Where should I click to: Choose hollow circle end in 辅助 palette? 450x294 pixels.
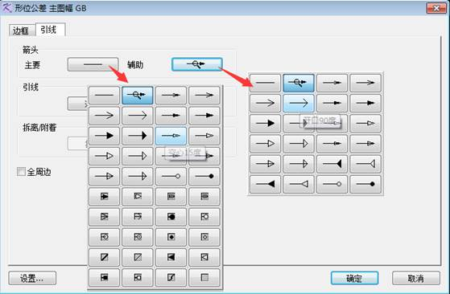click(x=332, y=184)
